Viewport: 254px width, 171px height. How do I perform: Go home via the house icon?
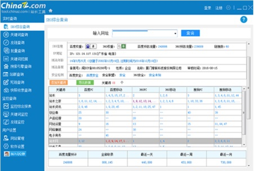click(x=51, y=10)
